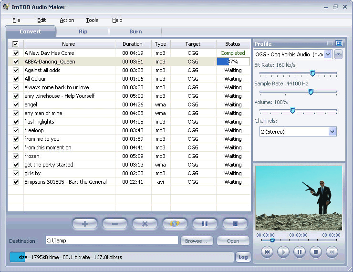Click the Bit Rate slider handle
353x272 pixels.
point(312,73)
